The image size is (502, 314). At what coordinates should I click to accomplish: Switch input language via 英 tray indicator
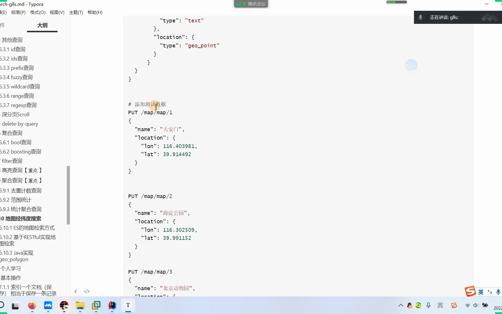440,305
